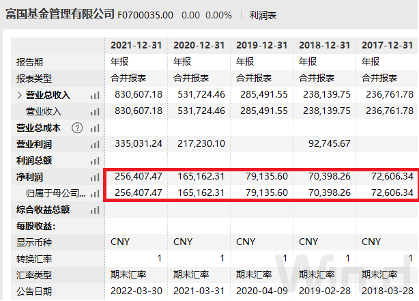Viewport: 419px width, 301px height.
Task: Click the 综合收益总额 row label
Action: click(43, 210)
